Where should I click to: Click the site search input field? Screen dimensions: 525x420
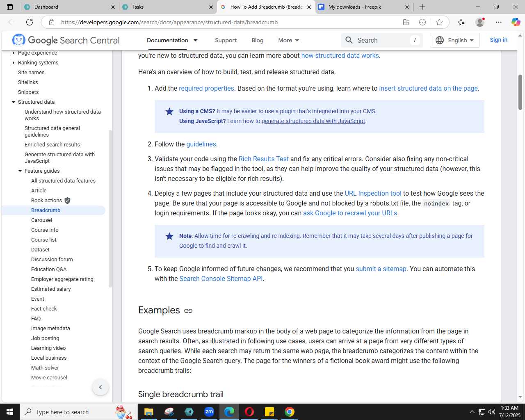tap(382, 40)
